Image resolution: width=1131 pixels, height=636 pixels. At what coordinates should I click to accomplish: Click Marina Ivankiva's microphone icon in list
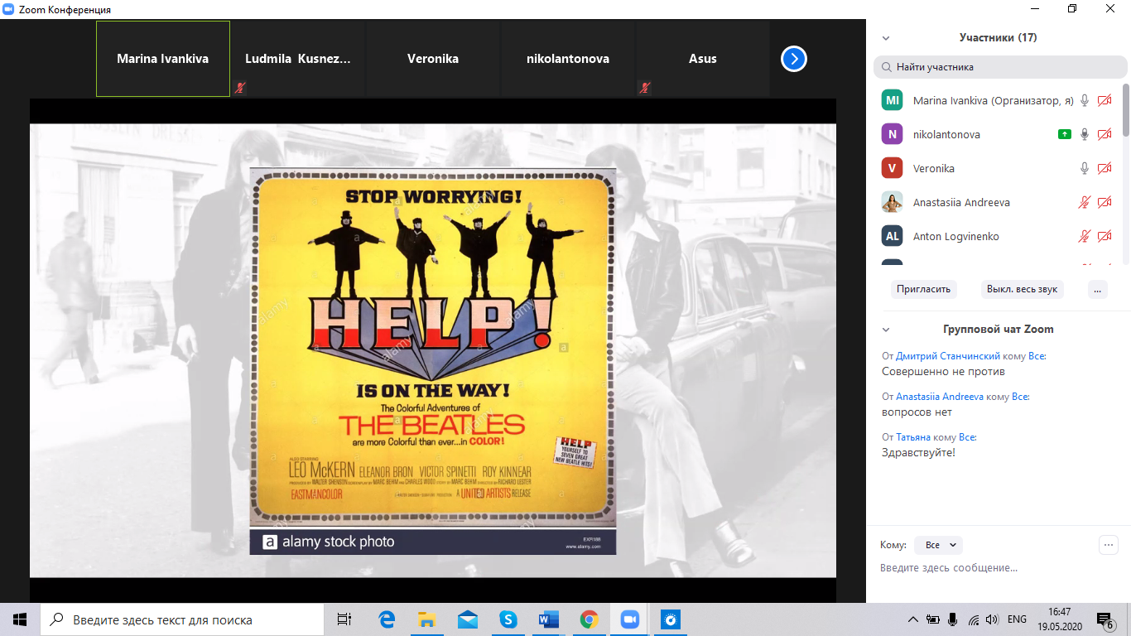pyautogui.click(x=1085, y=100)
